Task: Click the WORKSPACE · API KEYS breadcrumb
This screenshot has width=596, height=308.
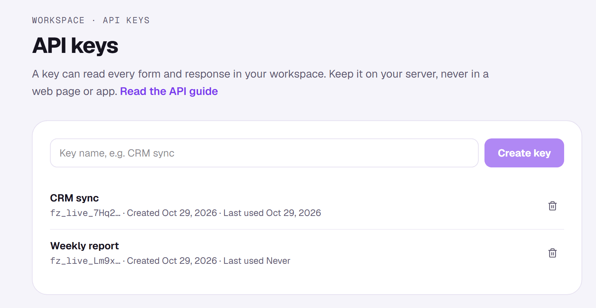Action: point(91,20)
